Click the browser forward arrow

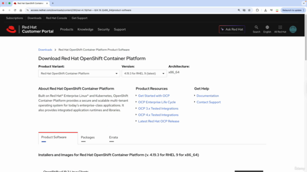coord(9,10)
